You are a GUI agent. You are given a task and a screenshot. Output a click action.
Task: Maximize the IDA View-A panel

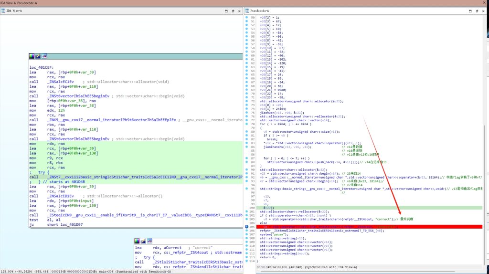226,11
